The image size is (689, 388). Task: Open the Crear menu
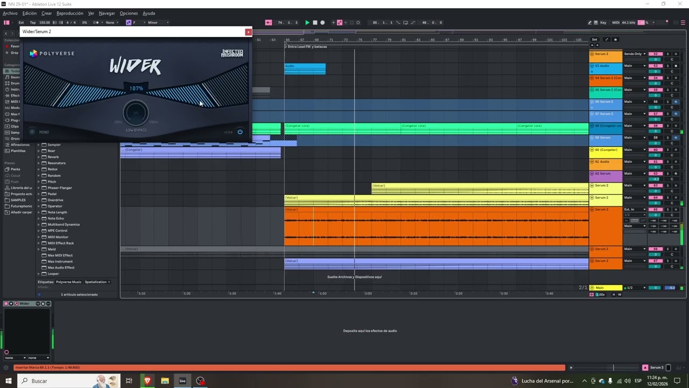[47, 13]
